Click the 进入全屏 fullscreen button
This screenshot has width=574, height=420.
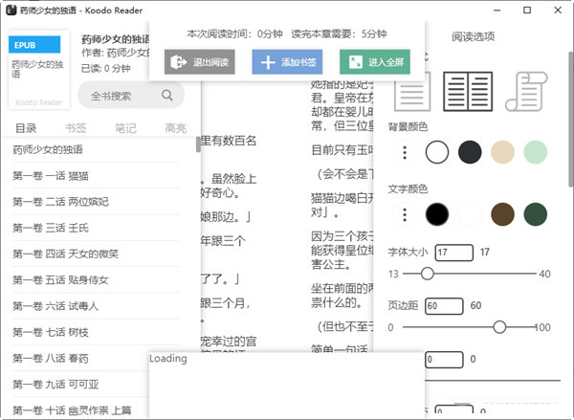(375, 62)
